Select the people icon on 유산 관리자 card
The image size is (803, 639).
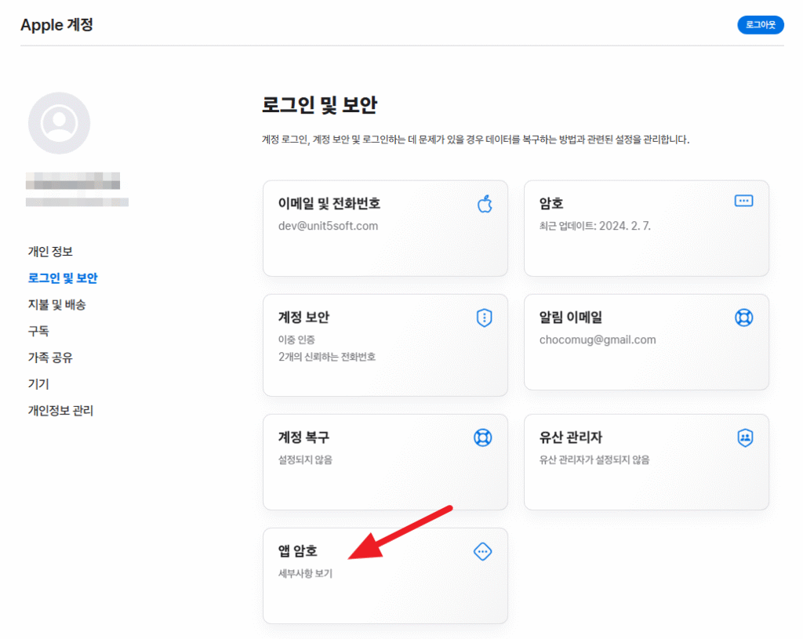[745, 437]
